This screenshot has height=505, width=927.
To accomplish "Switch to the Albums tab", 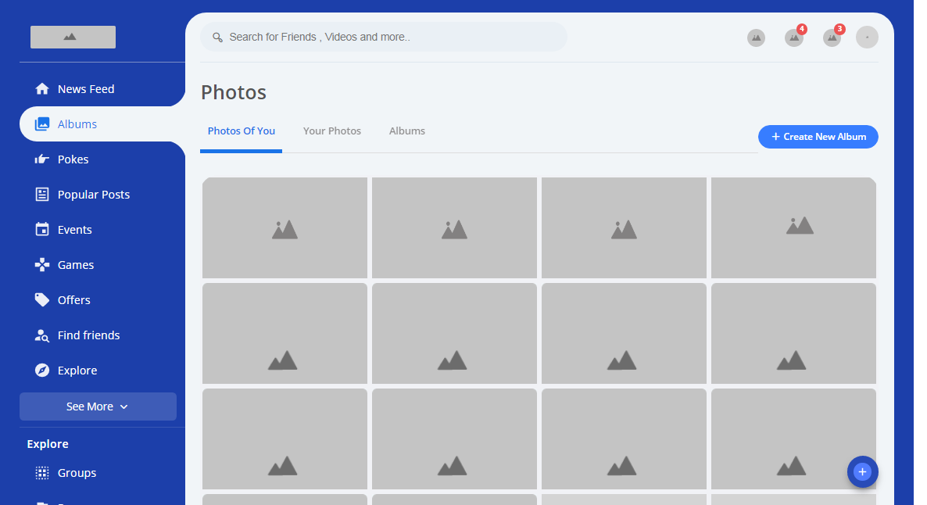I will point(407,131).
